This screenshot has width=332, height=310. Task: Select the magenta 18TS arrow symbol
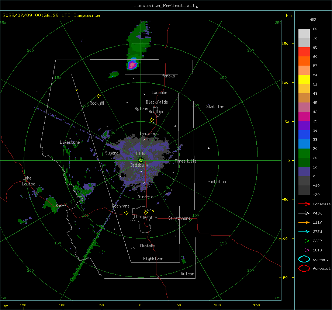pos(304,250)
